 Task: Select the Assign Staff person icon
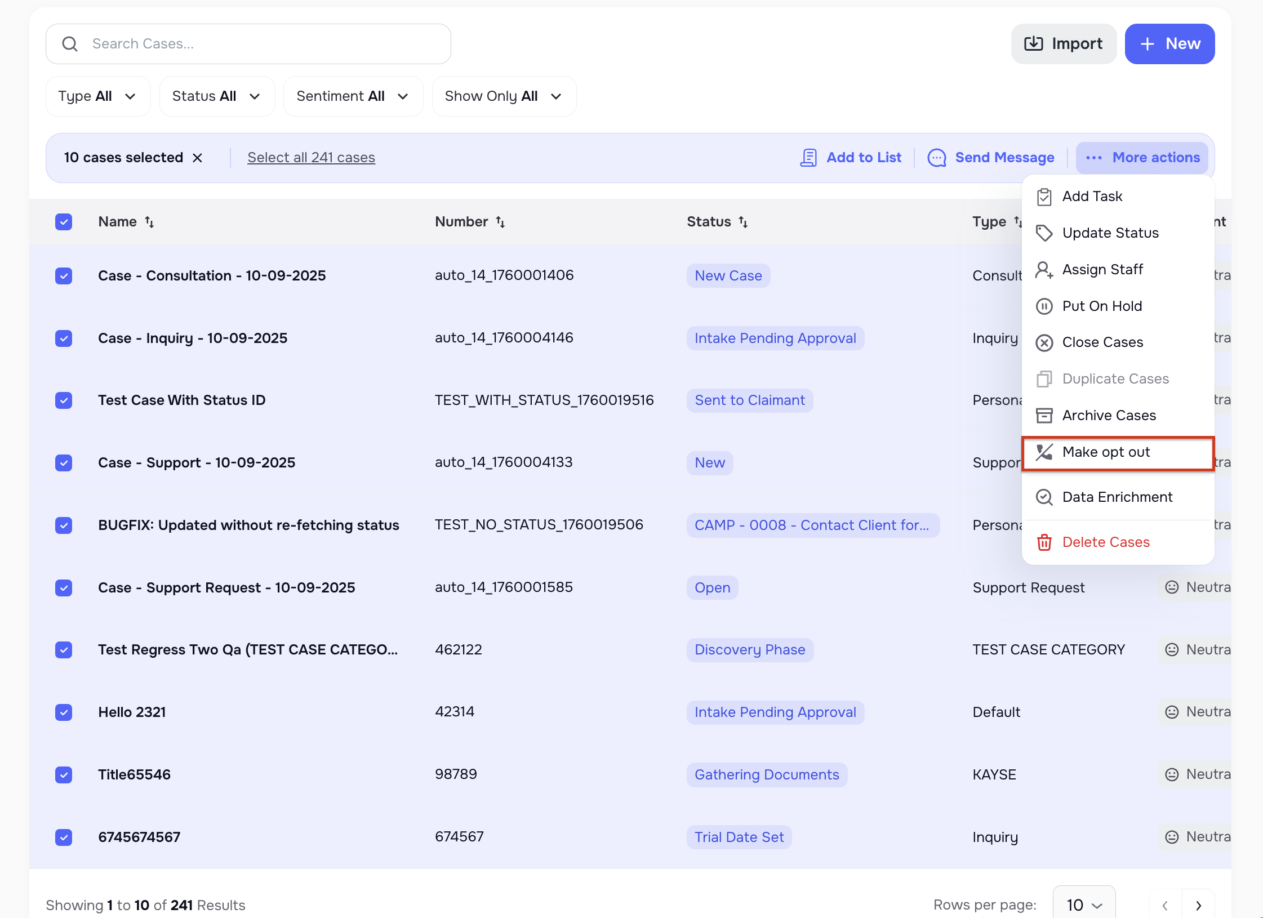click(x=1045, y=270)
